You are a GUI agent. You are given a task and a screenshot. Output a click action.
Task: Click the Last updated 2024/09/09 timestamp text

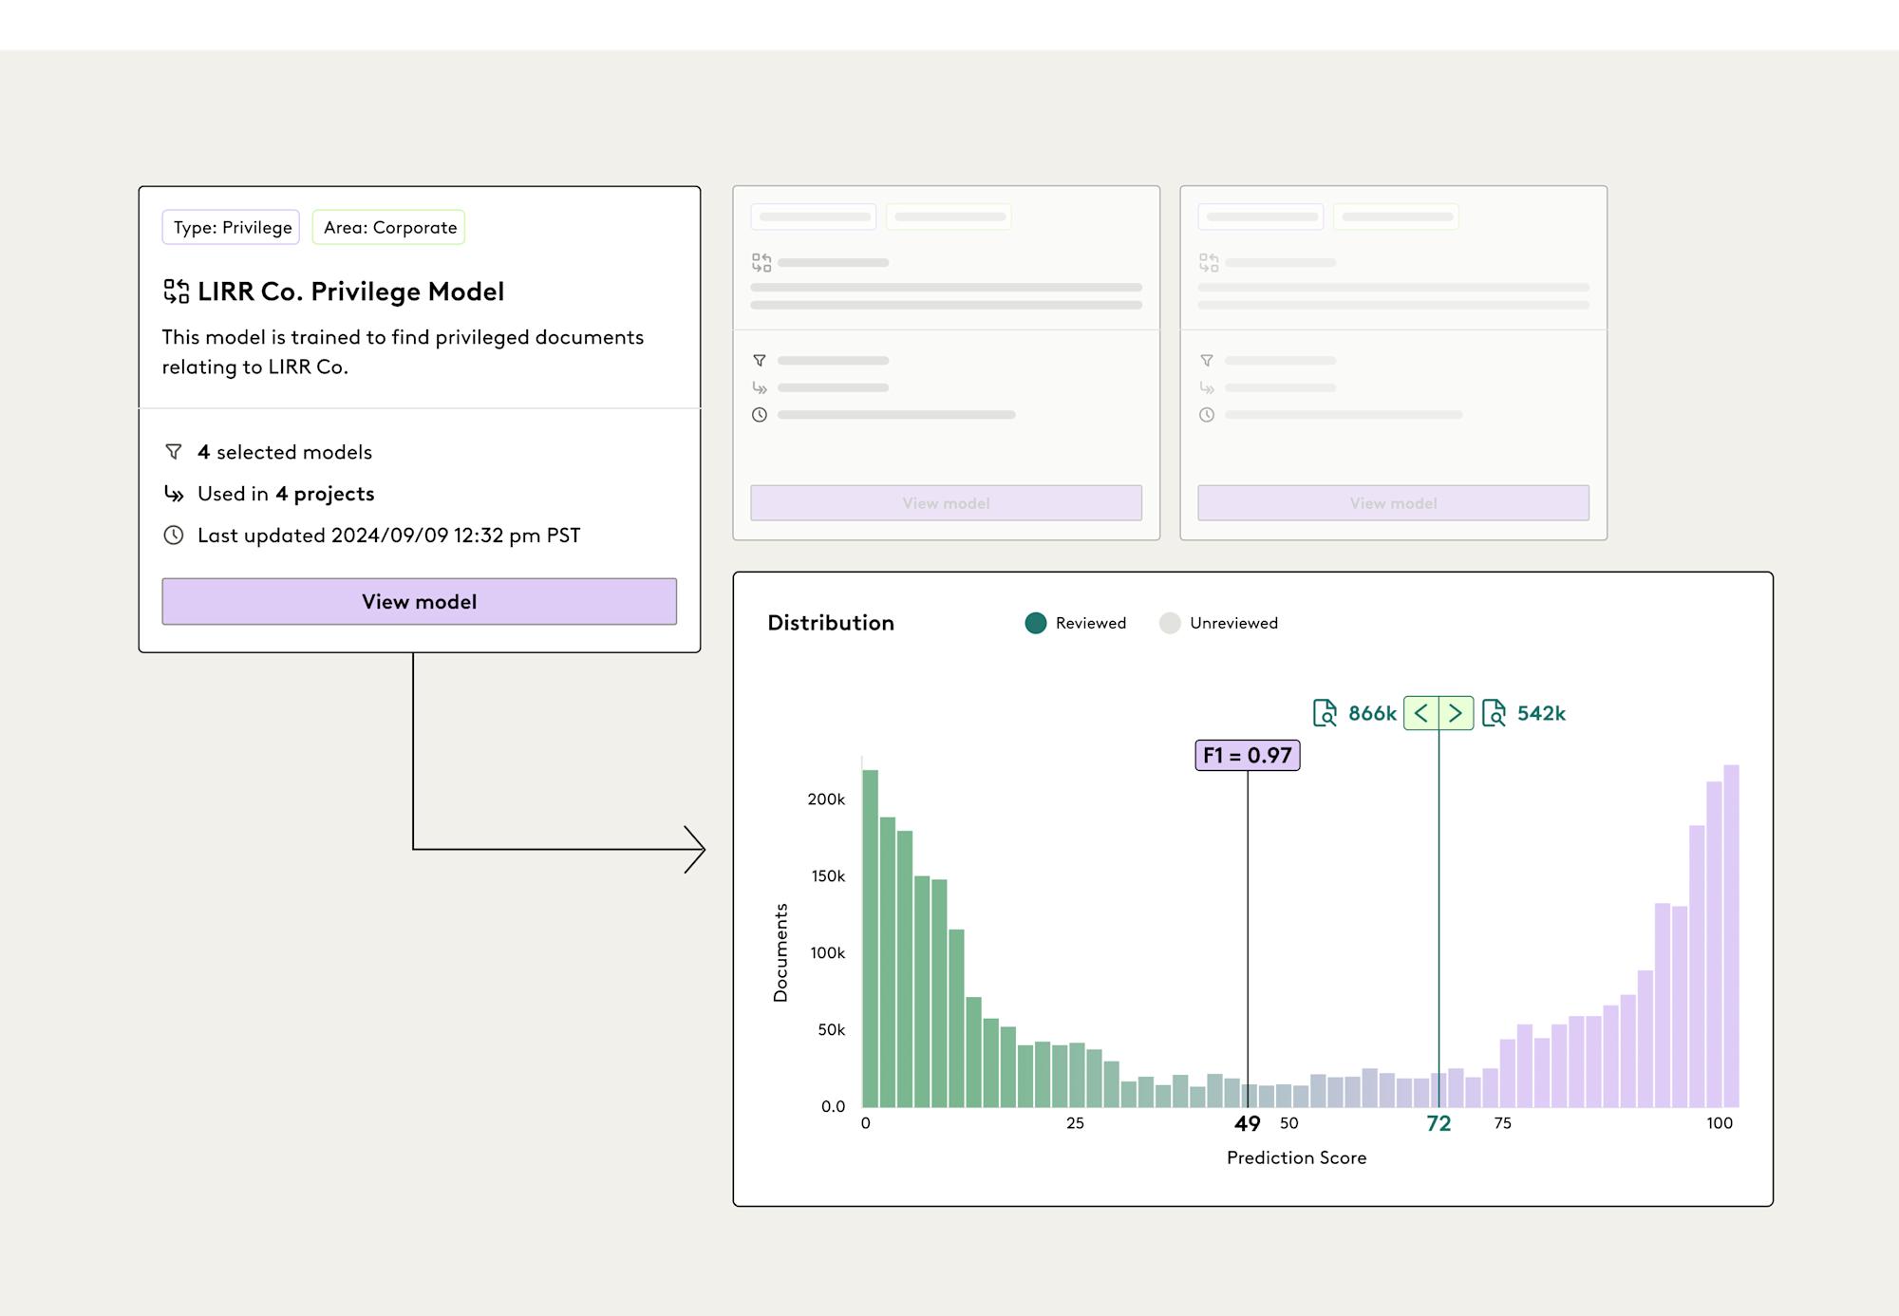click(388, 536)
